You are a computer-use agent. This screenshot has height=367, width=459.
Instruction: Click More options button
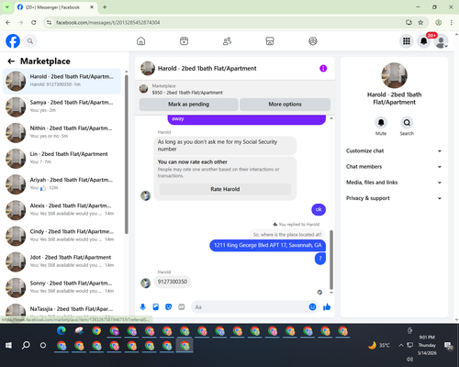pos(285,105)
